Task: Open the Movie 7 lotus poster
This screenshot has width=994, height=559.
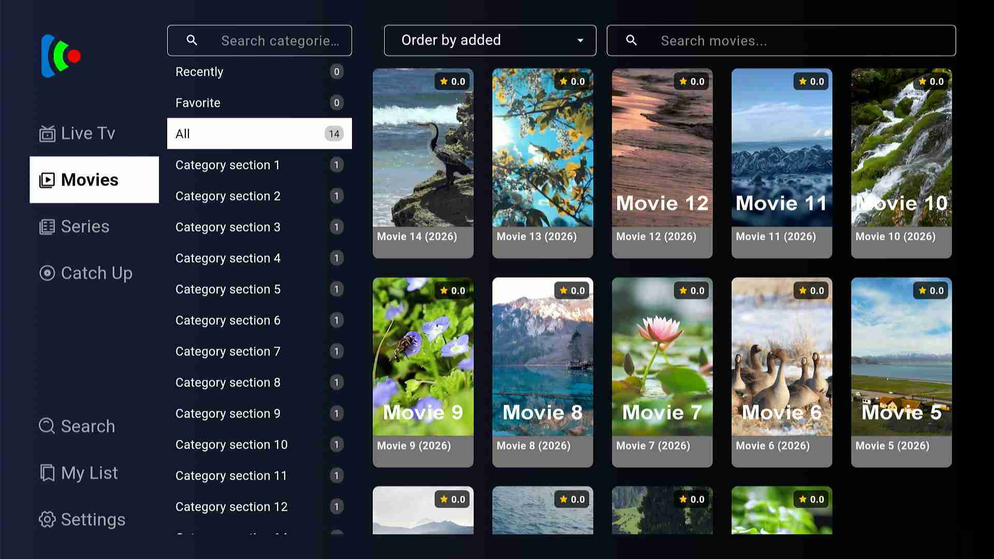Action: coord(662,357)
